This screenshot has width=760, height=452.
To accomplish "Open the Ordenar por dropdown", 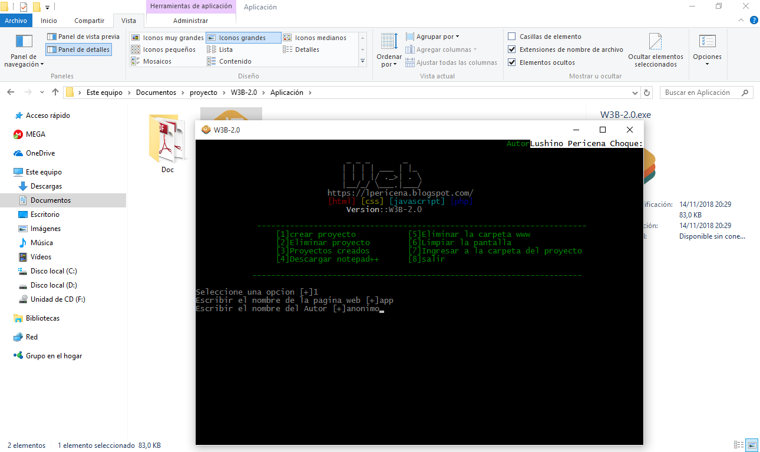I will tap(389, 51).
